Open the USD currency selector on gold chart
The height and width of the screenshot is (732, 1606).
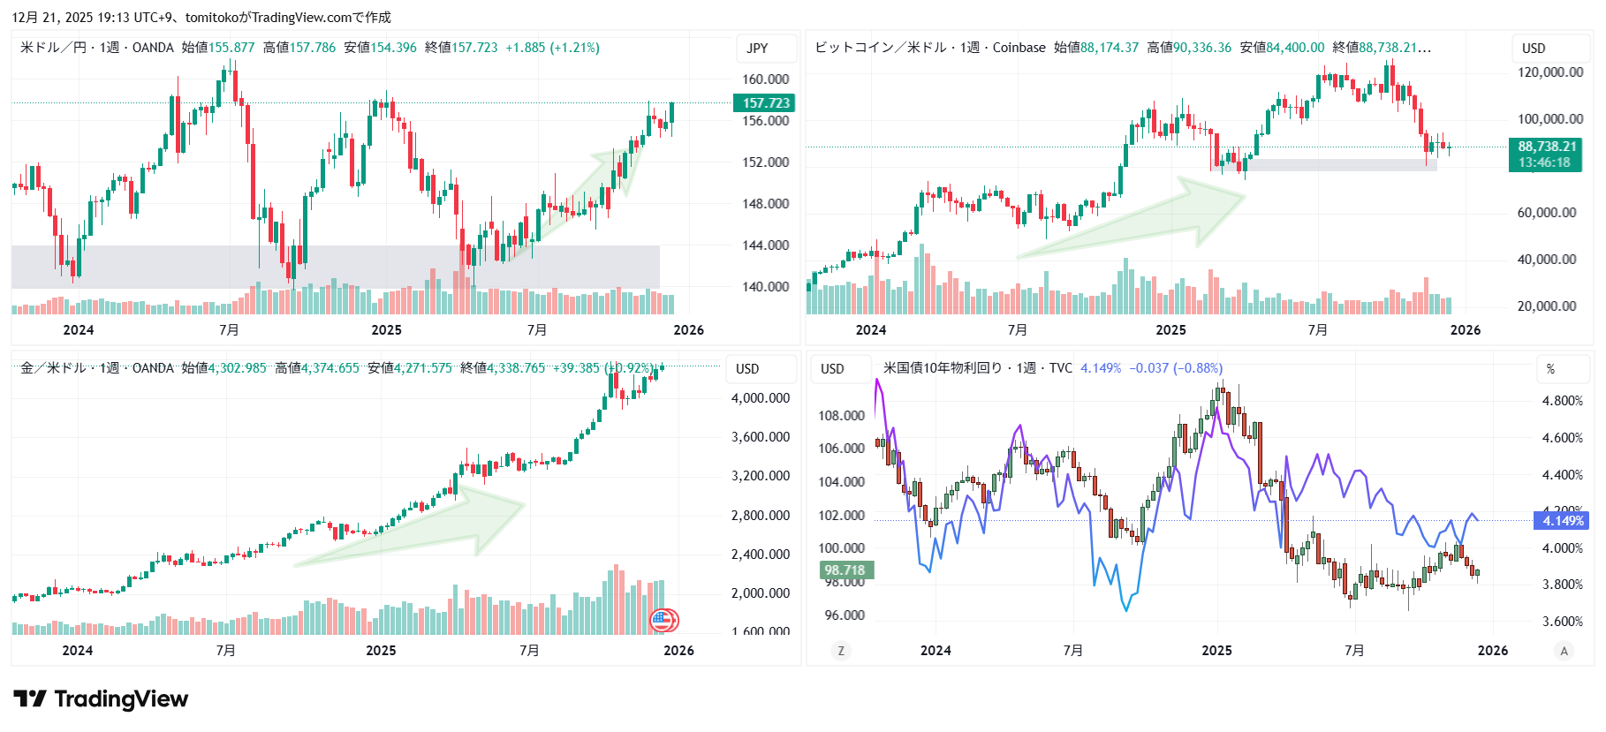click(x=747, y=369)
